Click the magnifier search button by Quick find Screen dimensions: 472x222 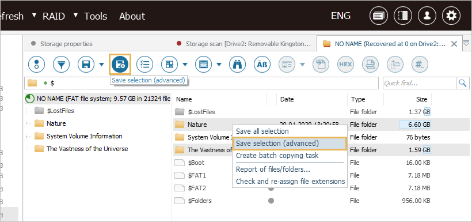point(463,83)
